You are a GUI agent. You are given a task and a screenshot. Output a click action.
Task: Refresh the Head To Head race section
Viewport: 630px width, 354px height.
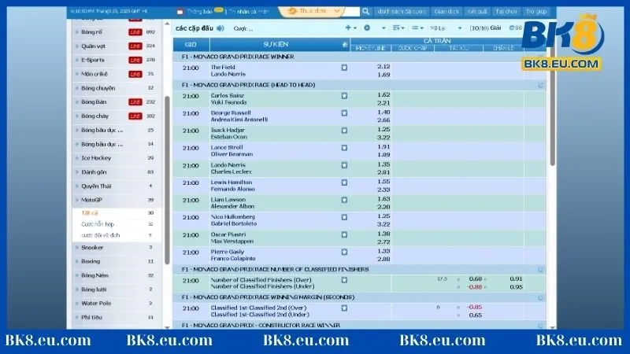540,84
